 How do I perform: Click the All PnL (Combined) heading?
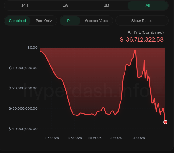tap(145, 32)
